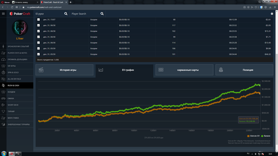Uncheck session row with result -$2.61
Viewport: 278px width, 156px height.
tap(39, 20)
